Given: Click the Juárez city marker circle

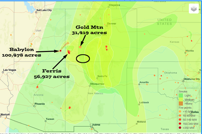Looking at the screenshot, I should click(91, 127).
